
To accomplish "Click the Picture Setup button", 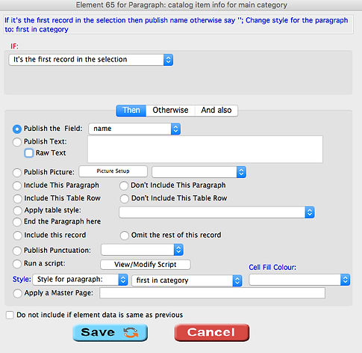I will [x=113, y=171].
